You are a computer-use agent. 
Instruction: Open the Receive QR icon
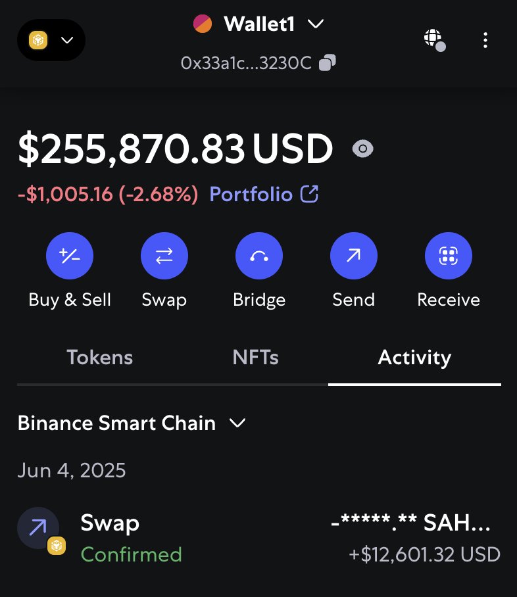(x=449, y=256)
